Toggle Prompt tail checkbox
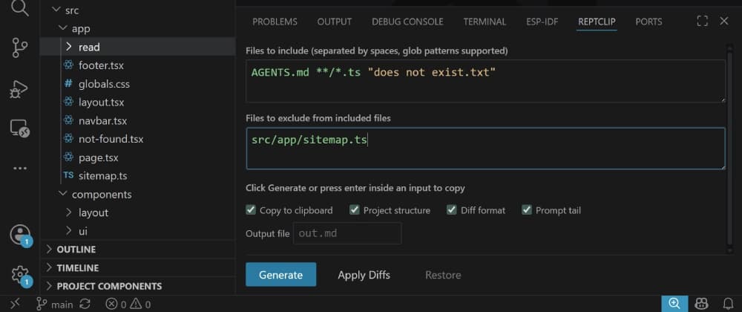This screenshot has width=742, height=312. coord(527,209)
